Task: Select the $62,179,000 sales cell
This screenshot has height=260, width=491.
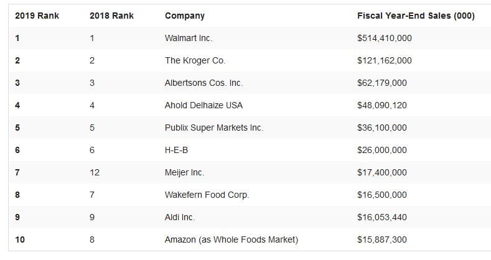Action: tap(382, 83)
